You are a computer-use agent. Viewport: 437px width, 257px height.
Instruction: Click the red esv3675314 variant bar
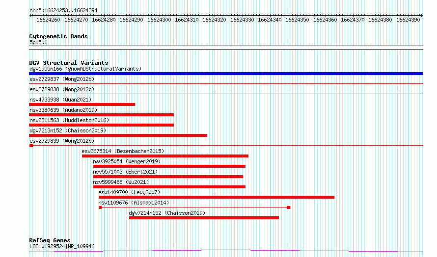click(x=165, y=156)
